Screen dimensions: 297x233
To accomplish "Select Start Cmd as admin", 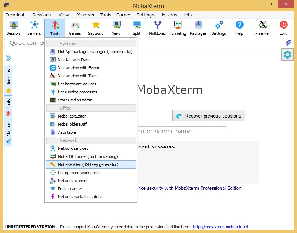I will [x=91, y=100].
